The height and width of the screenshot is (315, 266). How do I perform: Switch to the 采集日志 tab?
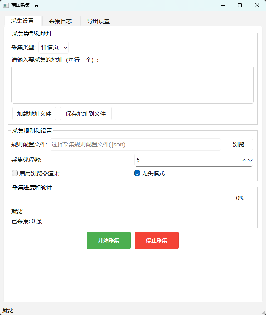click(60, 21)
